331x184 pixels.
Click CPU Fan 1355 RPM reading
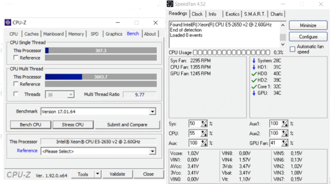pos(190,67)
